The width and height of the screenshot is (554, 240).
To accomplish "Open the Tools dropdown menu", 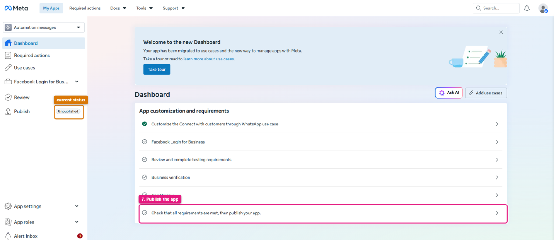I will pyautogui.click(x=144, y=8).
